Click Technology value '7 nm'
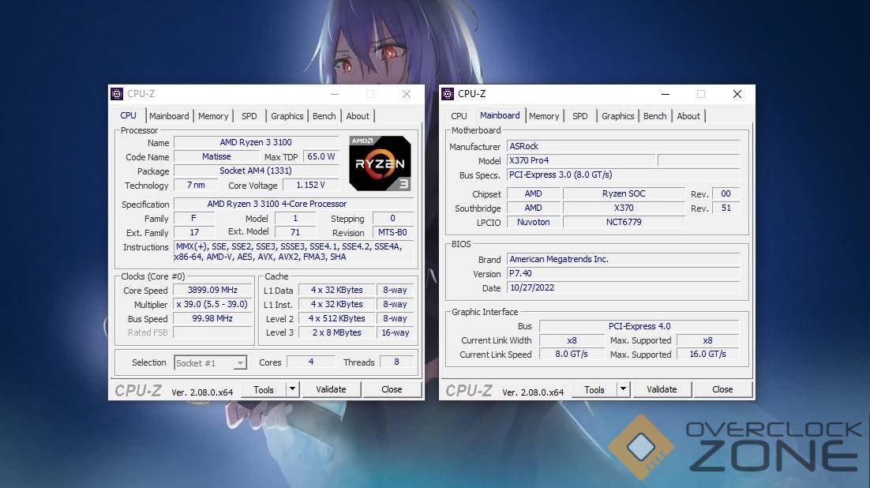870x488 pixels. coord(196,186)
